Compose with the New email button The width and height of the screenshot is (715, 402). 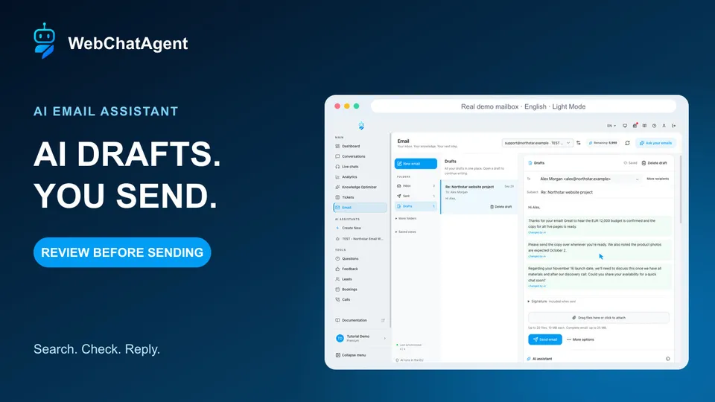(x=416, y=164)
